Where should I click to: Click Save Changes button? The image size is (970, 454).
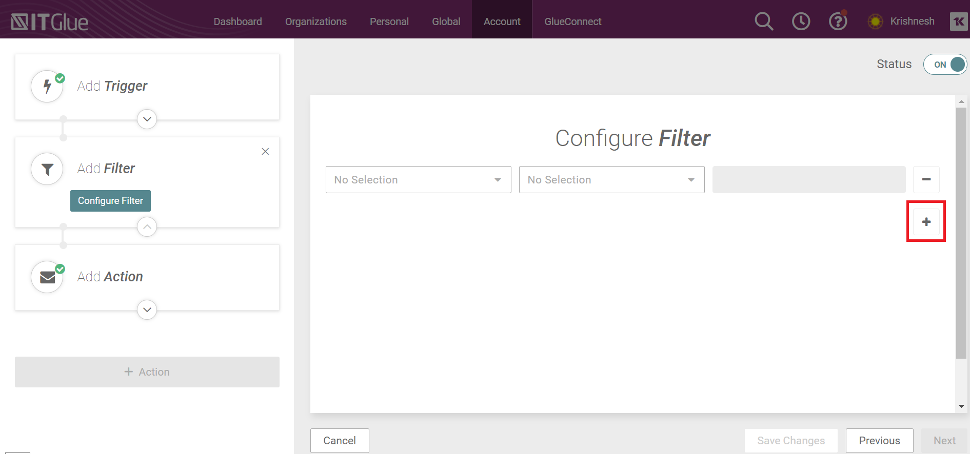pos(791,441)
